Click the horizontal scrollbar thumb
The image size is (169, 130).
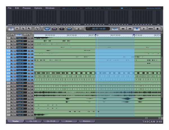pos(146,118)
